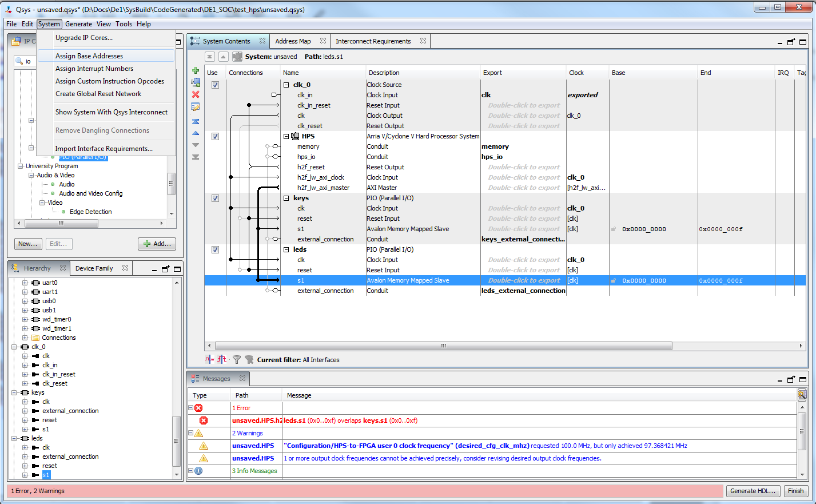The height and width of the screenshot is (504, 816).
Task: Uncheck the Use checkbox for clk_0
Action: [215, 85]
